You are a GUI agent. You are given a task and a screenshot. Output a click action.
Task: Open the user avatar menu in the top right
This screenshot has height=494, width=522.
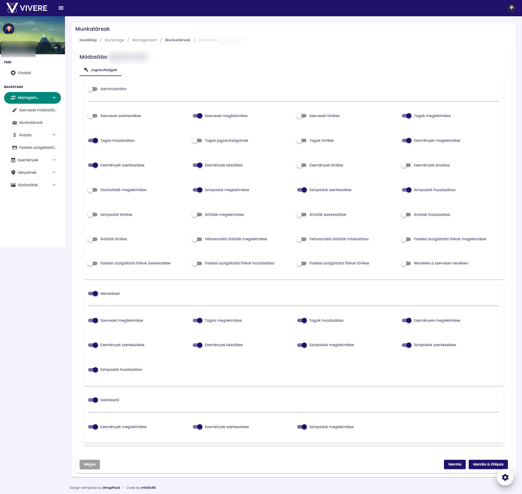click(511, 8)
